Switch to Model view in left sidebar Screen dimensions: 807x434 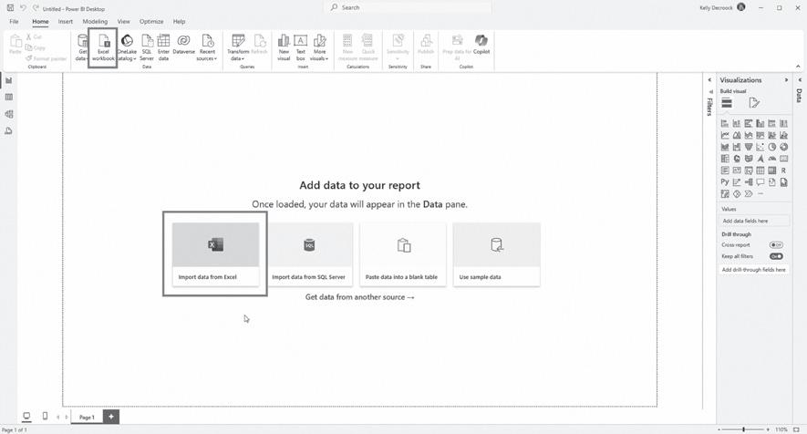(x=9, y=114)
